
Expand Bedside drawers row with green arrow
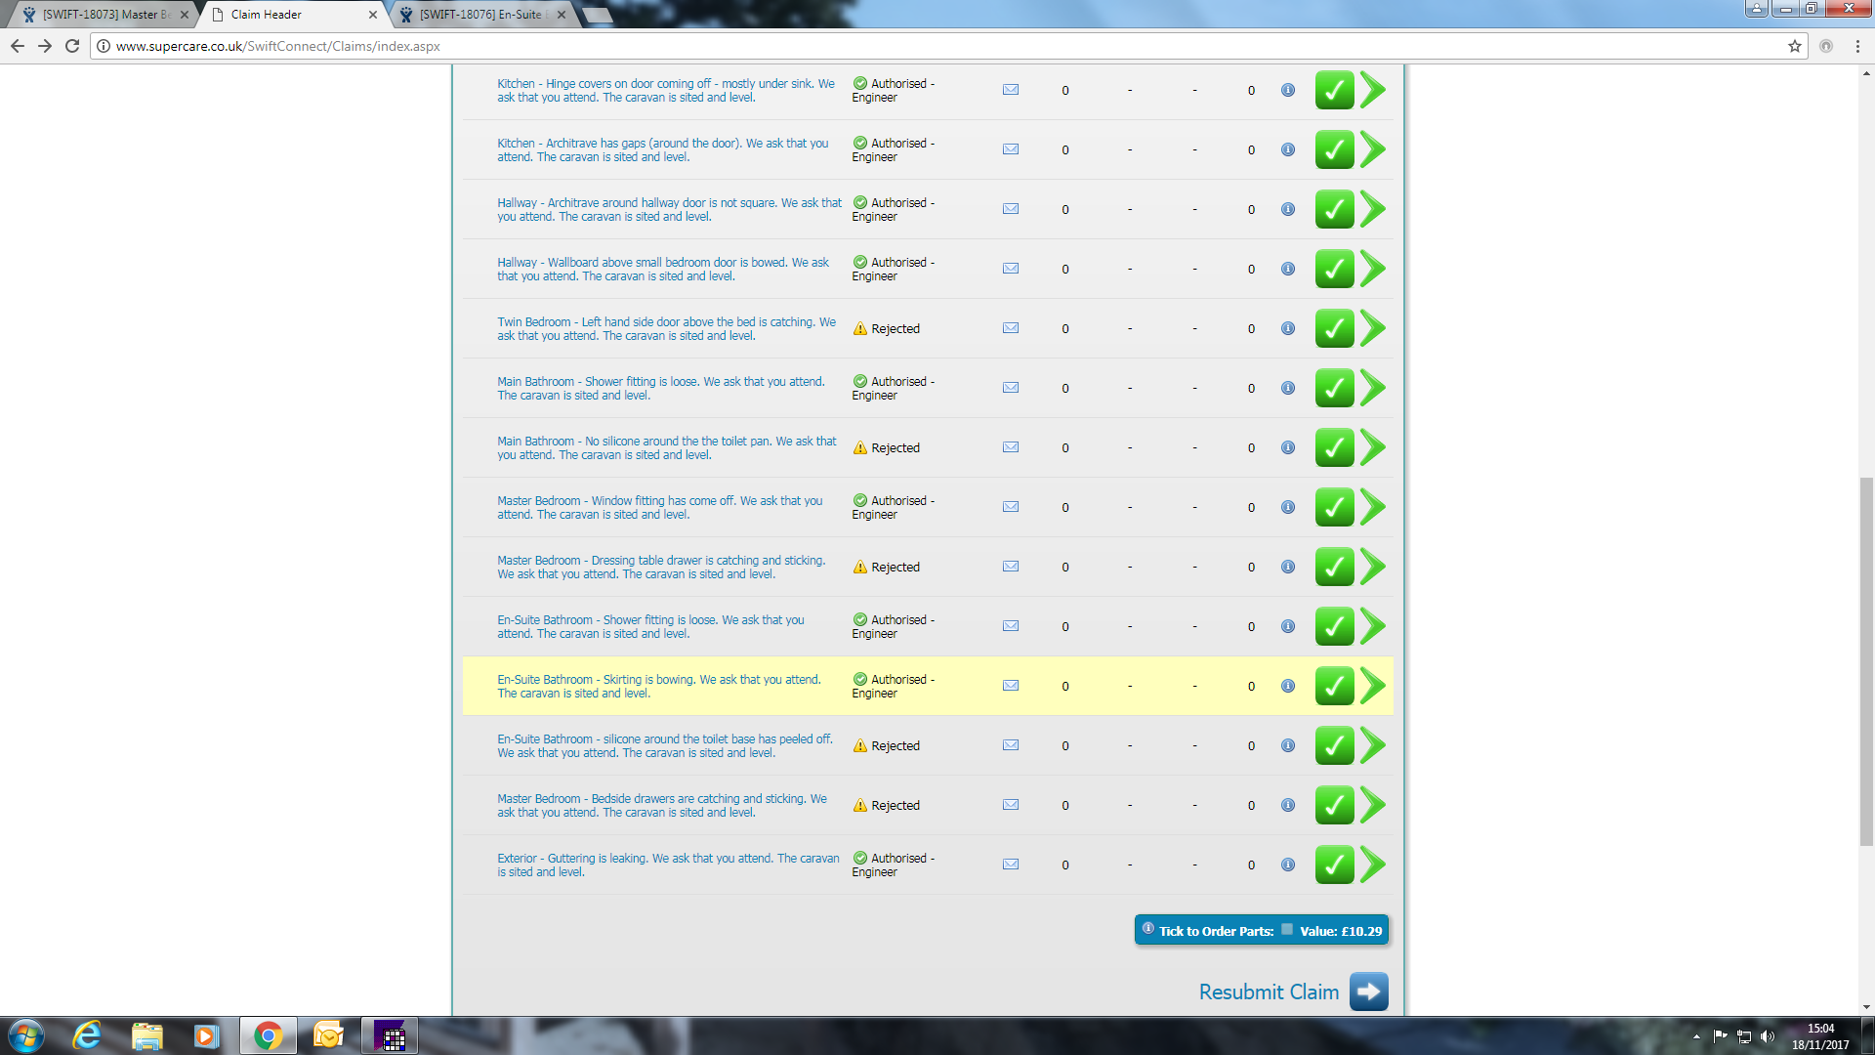point(1373,805)
